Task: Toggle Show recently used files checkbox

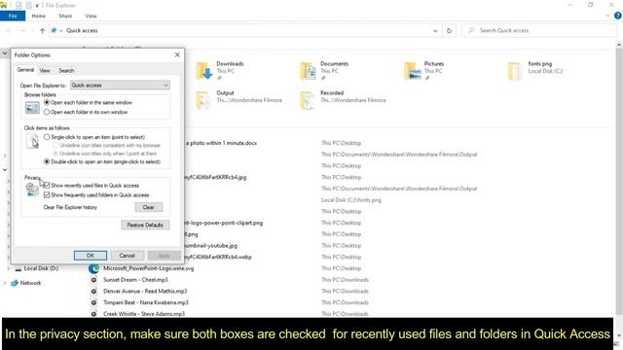Action: coord(47,186)
